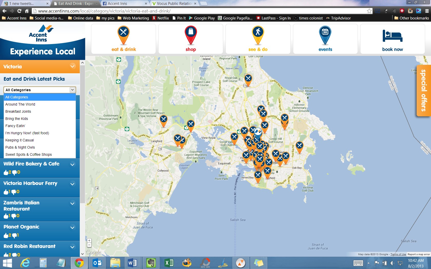Expand the Victoria location dropdown
This screenshot has width=431, height=269.
pyautogui.click(x=73, y=66)
